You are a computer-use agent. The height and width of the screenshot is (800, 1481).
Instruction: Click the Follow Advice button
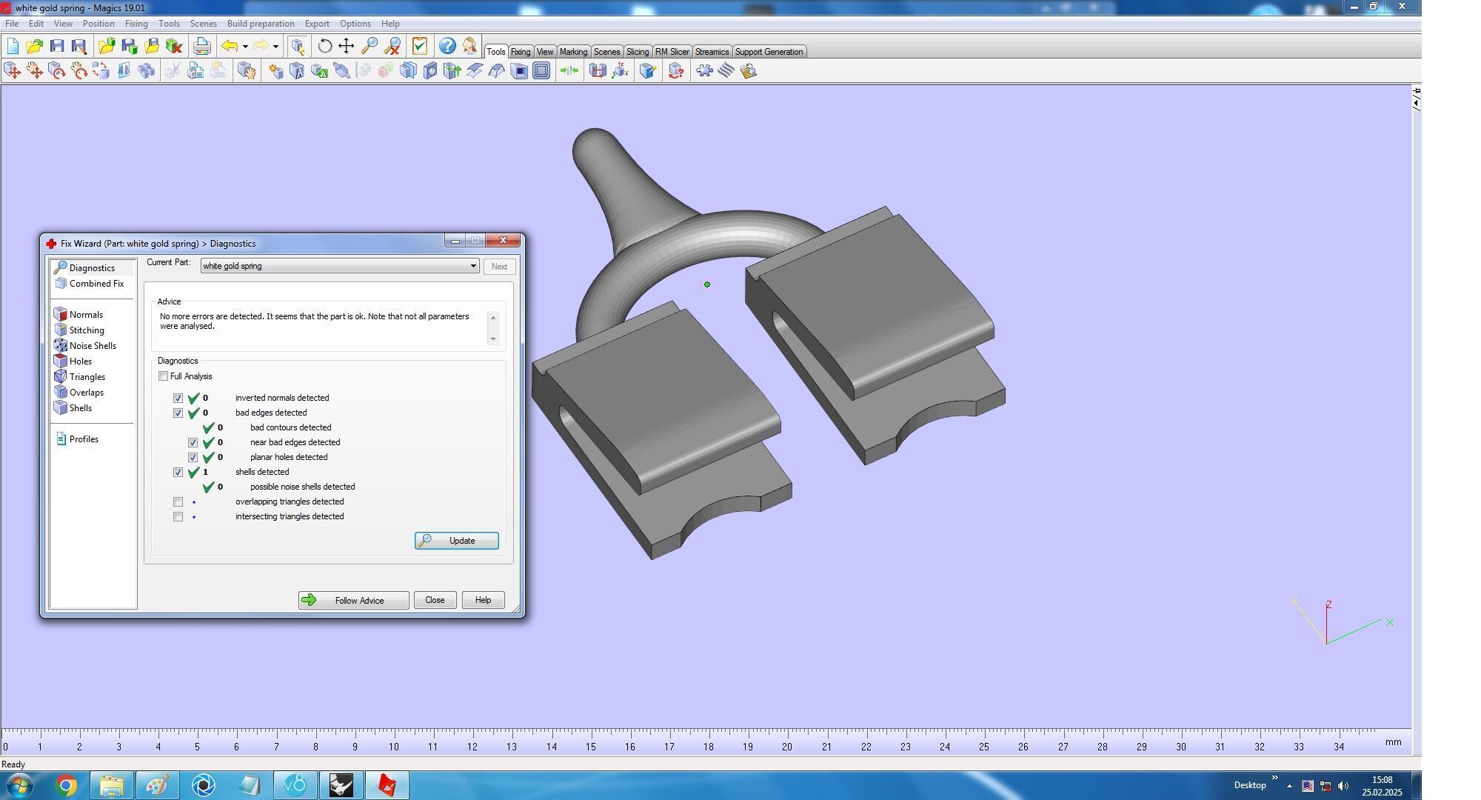(353, 601)
